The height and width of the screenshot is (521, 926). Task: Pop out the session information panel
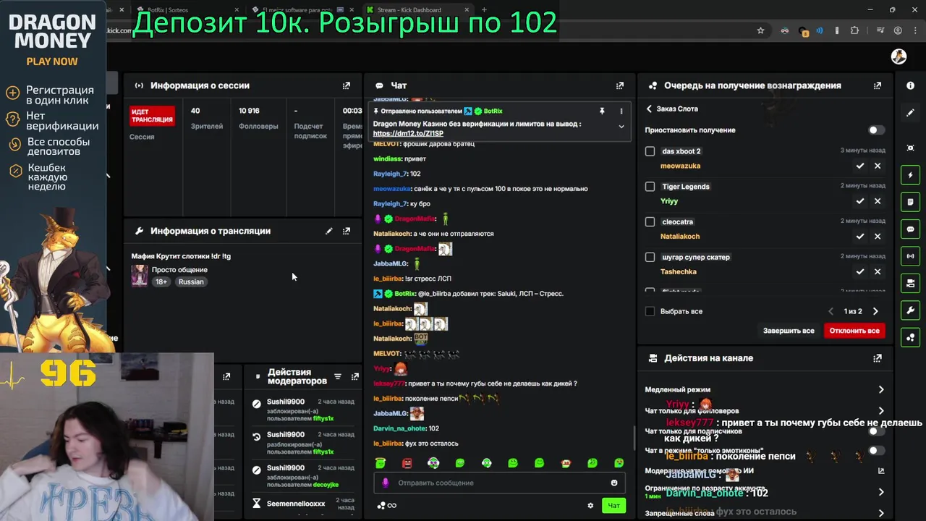tap(347, 85)
